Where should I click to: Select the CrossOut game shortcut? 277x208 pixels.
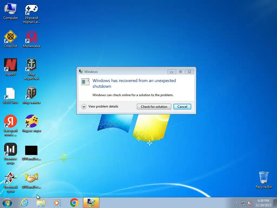(x=11, y=39)
